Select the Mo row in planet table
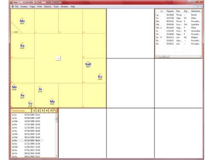Screen dimensions: 213x160 (x=178, y=21)
